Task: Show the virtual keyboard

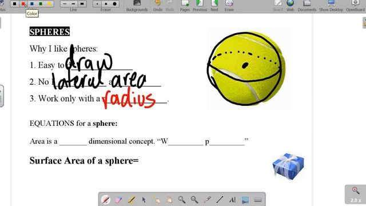Action: tap(258, 200)
